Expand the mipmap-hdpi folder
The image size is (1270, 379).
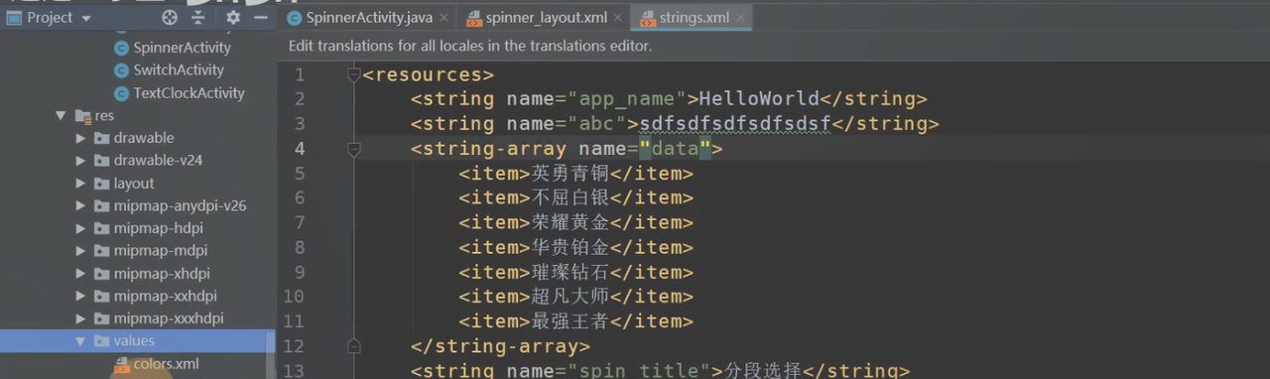pos(81,228)
